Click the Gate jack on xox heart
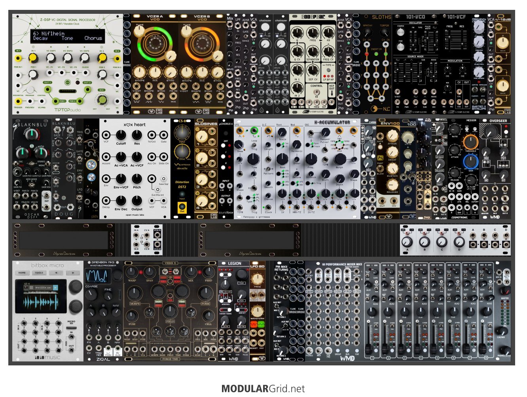The image size is (527, 397). tap(164, 135)
